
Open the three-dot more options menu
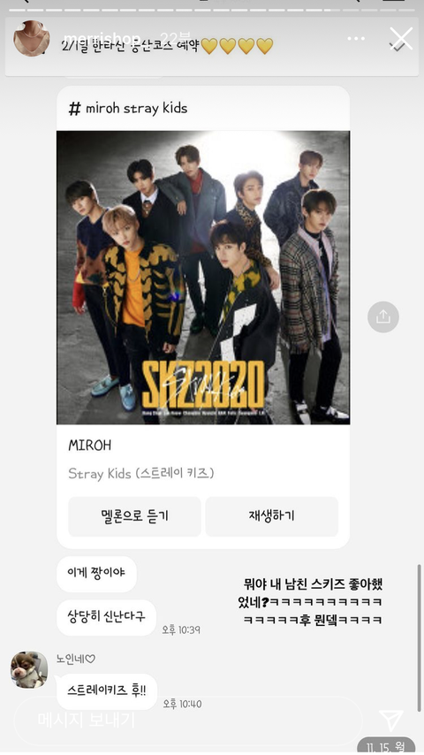356,39
